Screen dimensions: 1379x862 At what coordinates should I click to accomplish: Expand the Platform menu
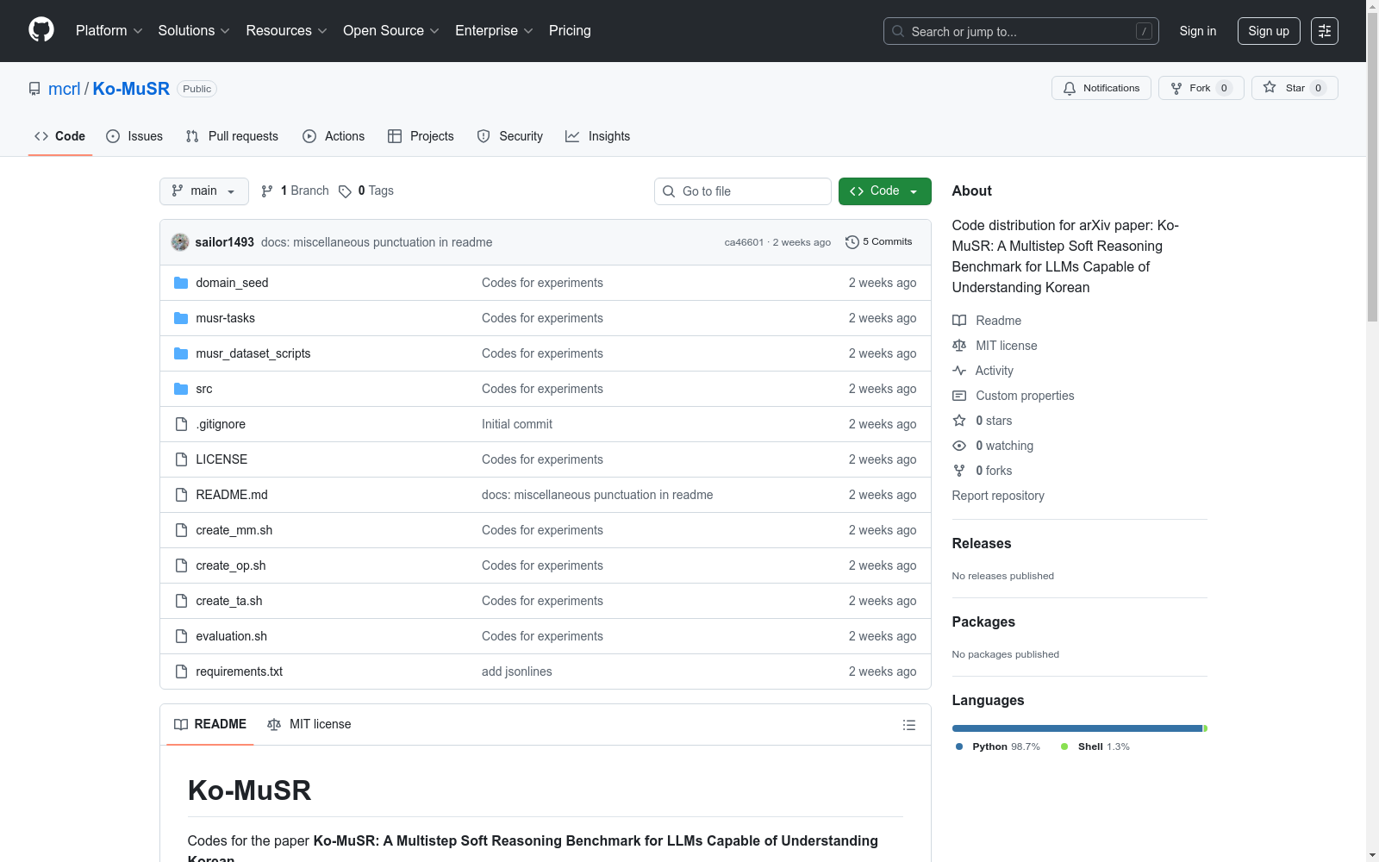[x=109, y=31]
